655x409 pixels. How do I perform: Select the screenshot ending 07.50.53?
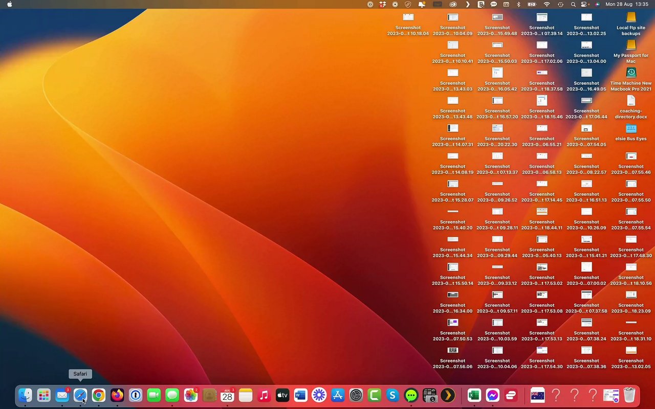(453, 329)
